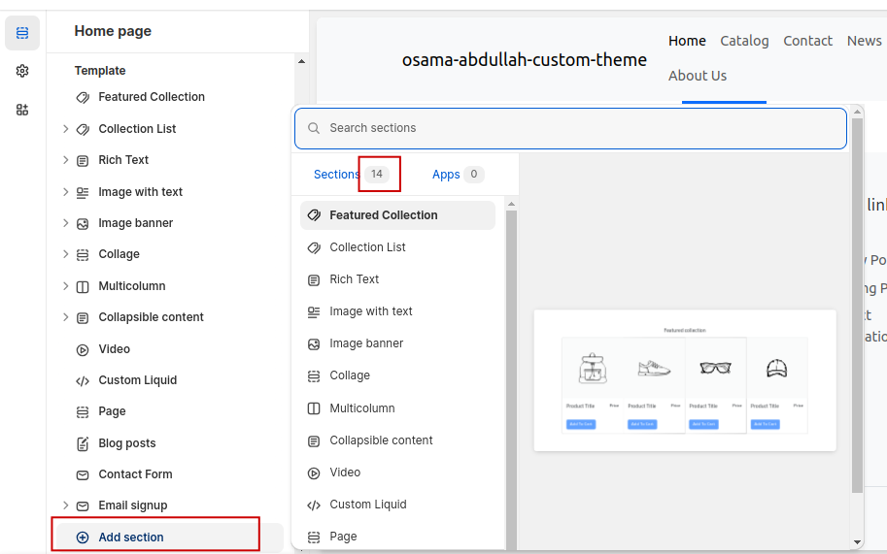Click the sidebar scrollbar up arrow

301,62
